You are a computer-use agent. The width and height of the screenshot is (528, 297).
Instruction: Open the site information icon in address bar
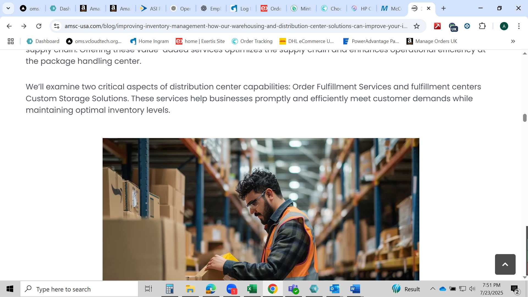(x=57, y=26)
